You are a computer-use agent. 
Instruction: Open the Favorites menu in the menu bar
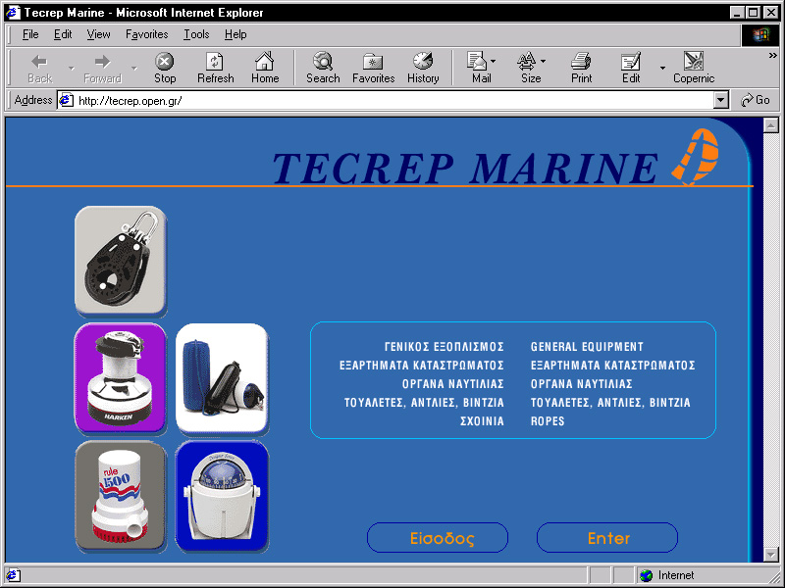coord(146,34)
